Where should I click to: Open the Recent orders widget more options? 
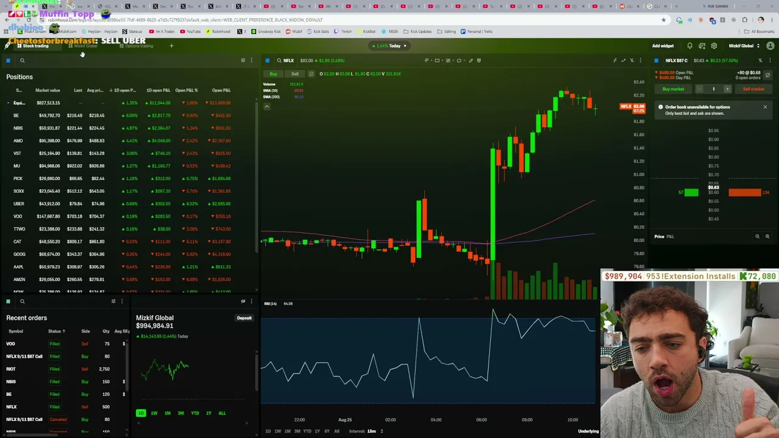[122, 301]
